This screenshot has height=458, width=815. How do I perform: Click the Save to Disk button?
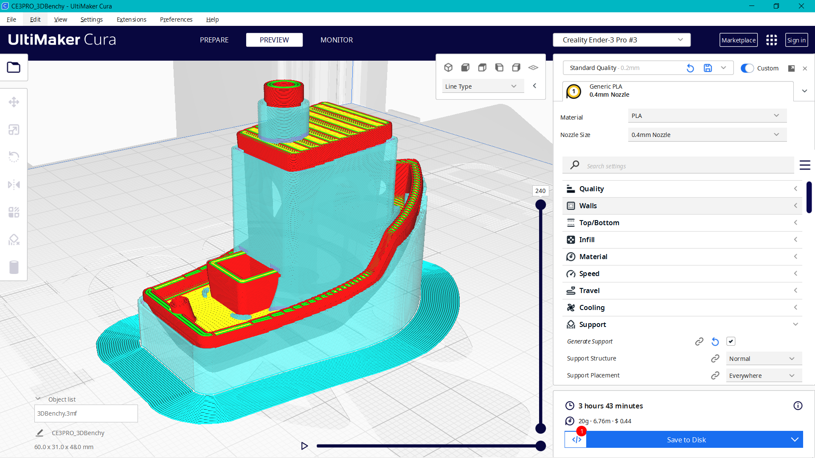pyautogui.click(x=686, y=440)
